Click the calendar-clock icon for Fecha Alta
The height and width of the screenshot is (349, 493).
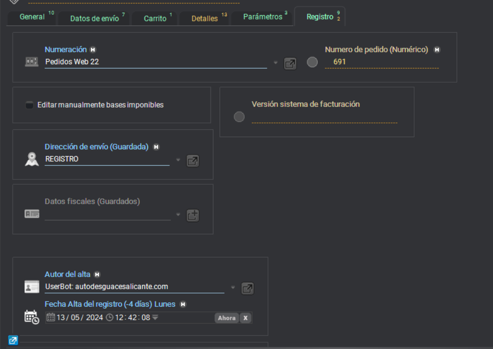32,317
